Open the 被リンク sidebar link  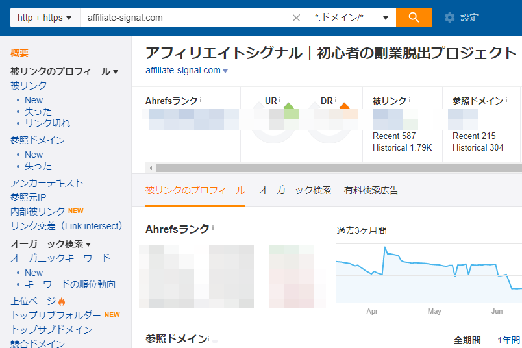coord(29,86)
